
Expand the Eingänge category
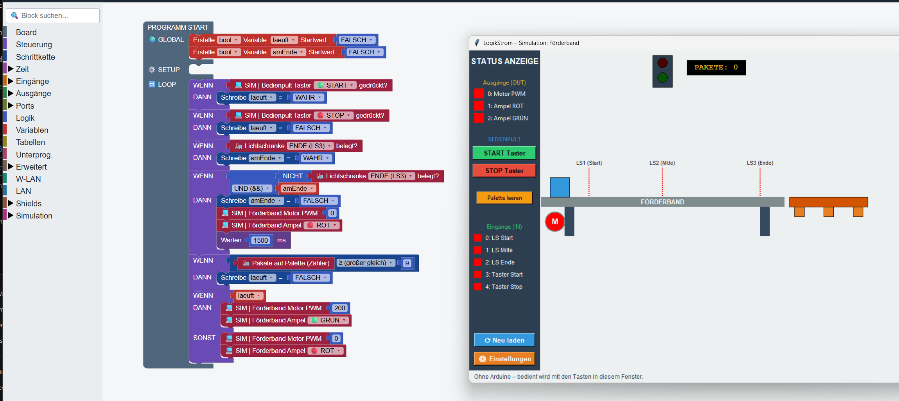coord(11,81)
